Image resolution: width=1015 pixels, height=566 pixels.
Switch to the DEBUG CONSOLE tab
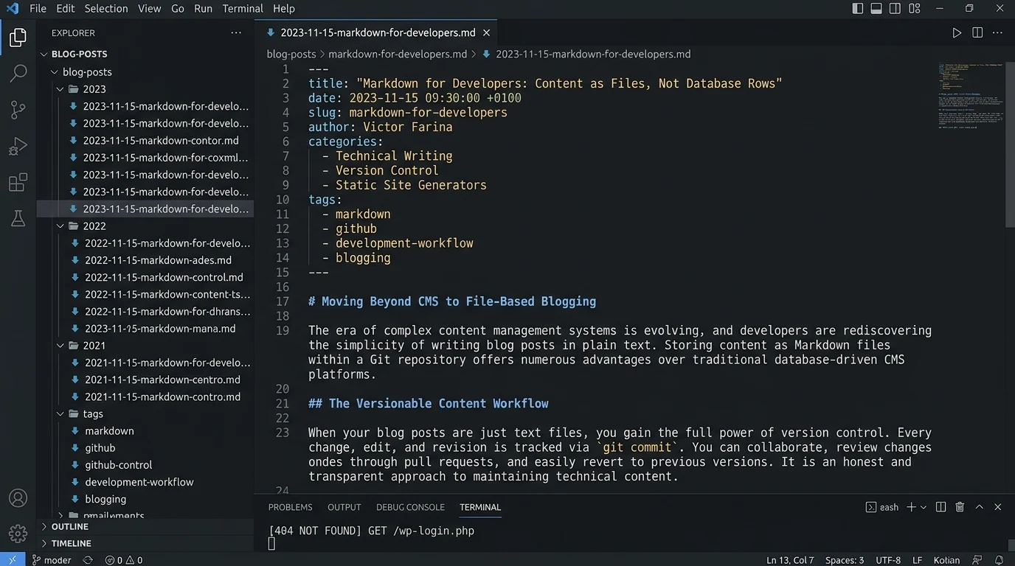point(410,507)
